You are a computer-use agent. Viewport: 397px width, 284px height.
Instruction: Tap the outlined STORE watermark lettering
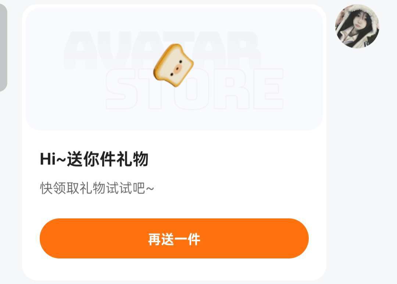[x=194, y=89]
